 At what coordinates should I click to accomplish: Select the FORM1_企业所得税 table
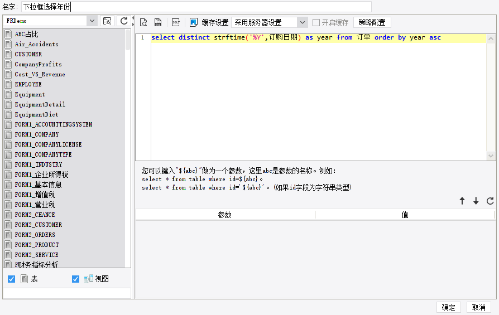point(41,175)
